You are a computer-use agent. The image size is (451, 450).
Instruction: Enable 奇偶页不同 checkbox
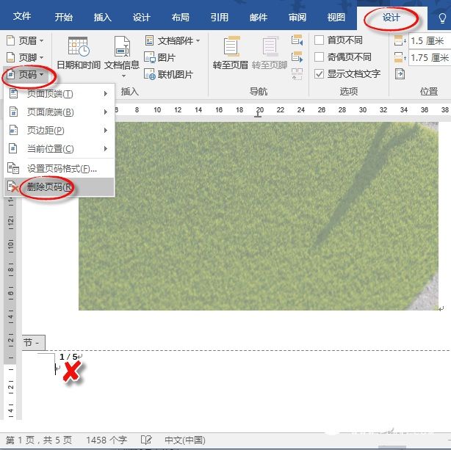319,57
